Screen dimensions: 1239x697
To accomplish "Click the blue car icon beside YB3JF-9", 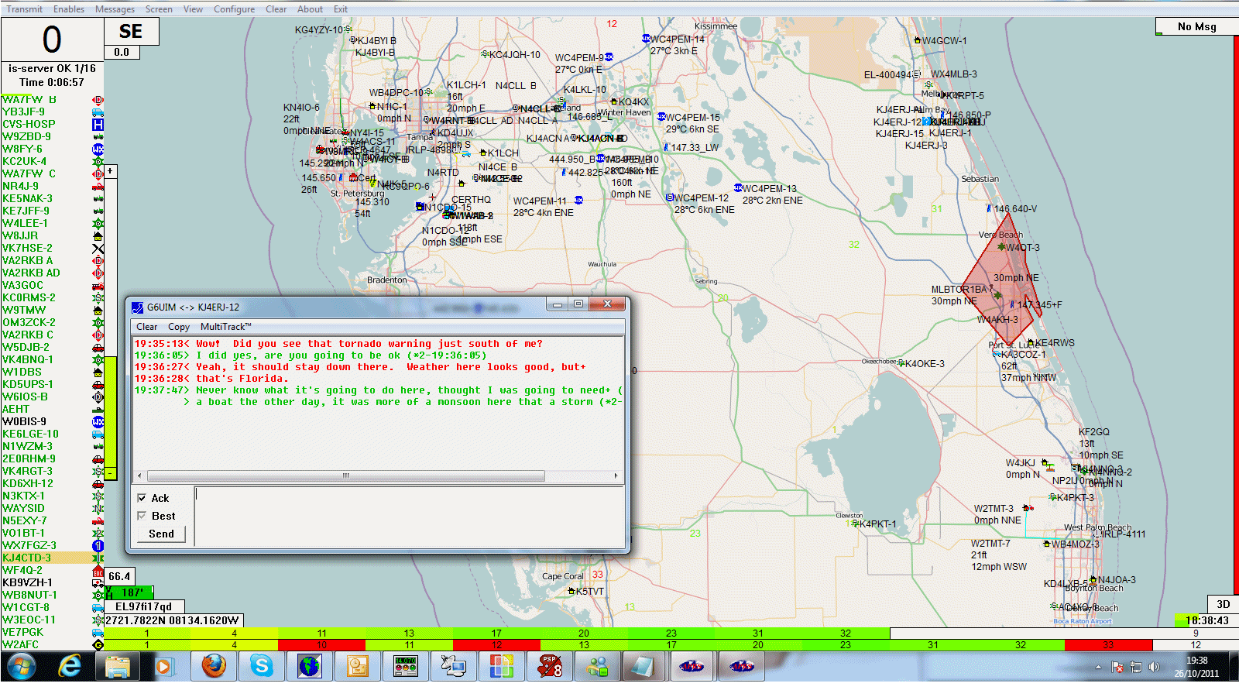I will [x=98, y=112].
